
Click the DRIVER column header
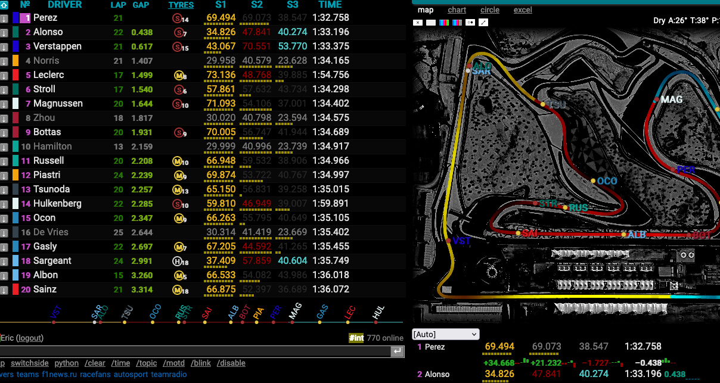(64, 5)
